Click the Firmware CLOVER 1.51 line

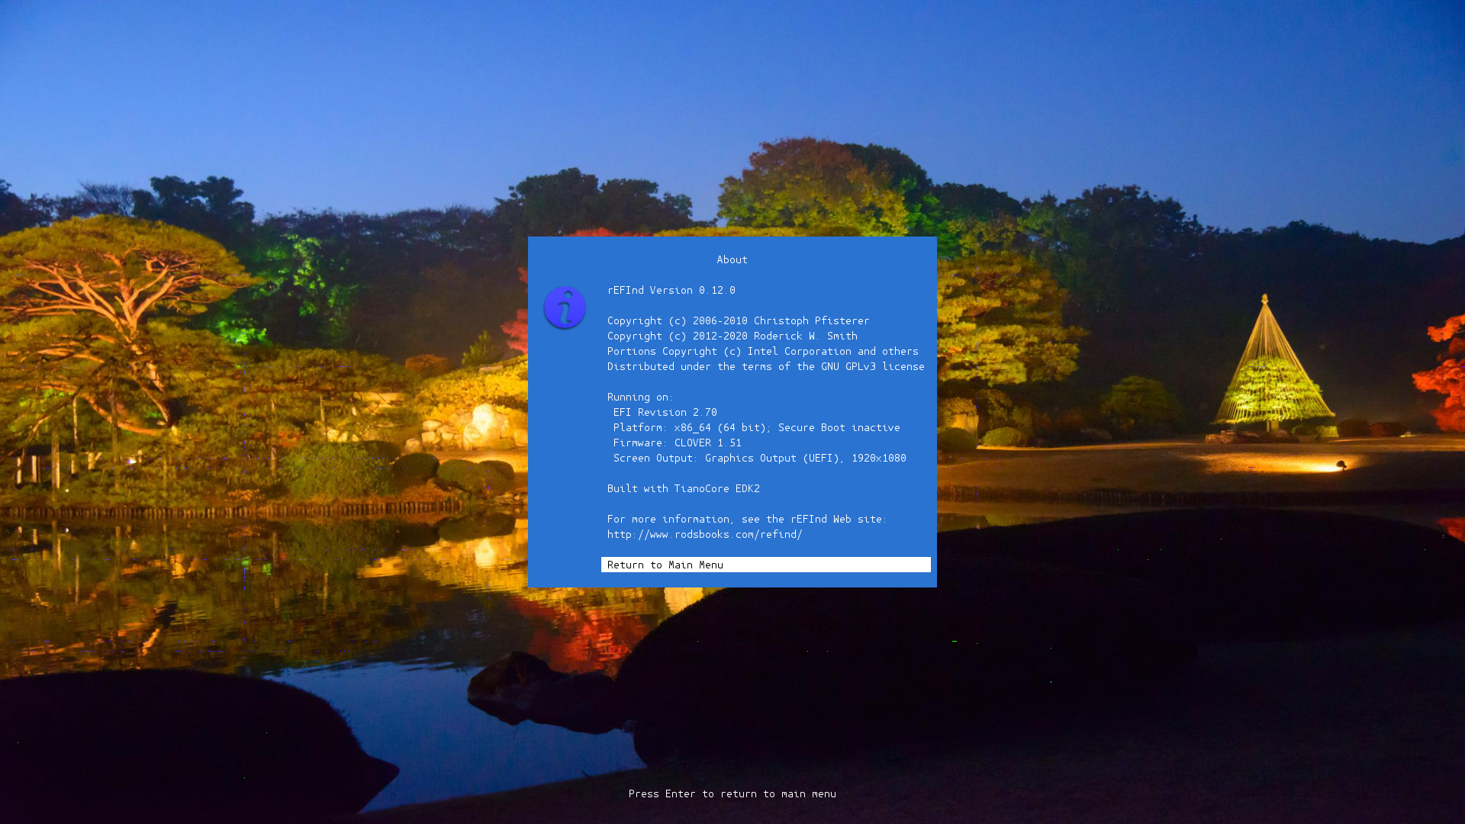[678, 443]
